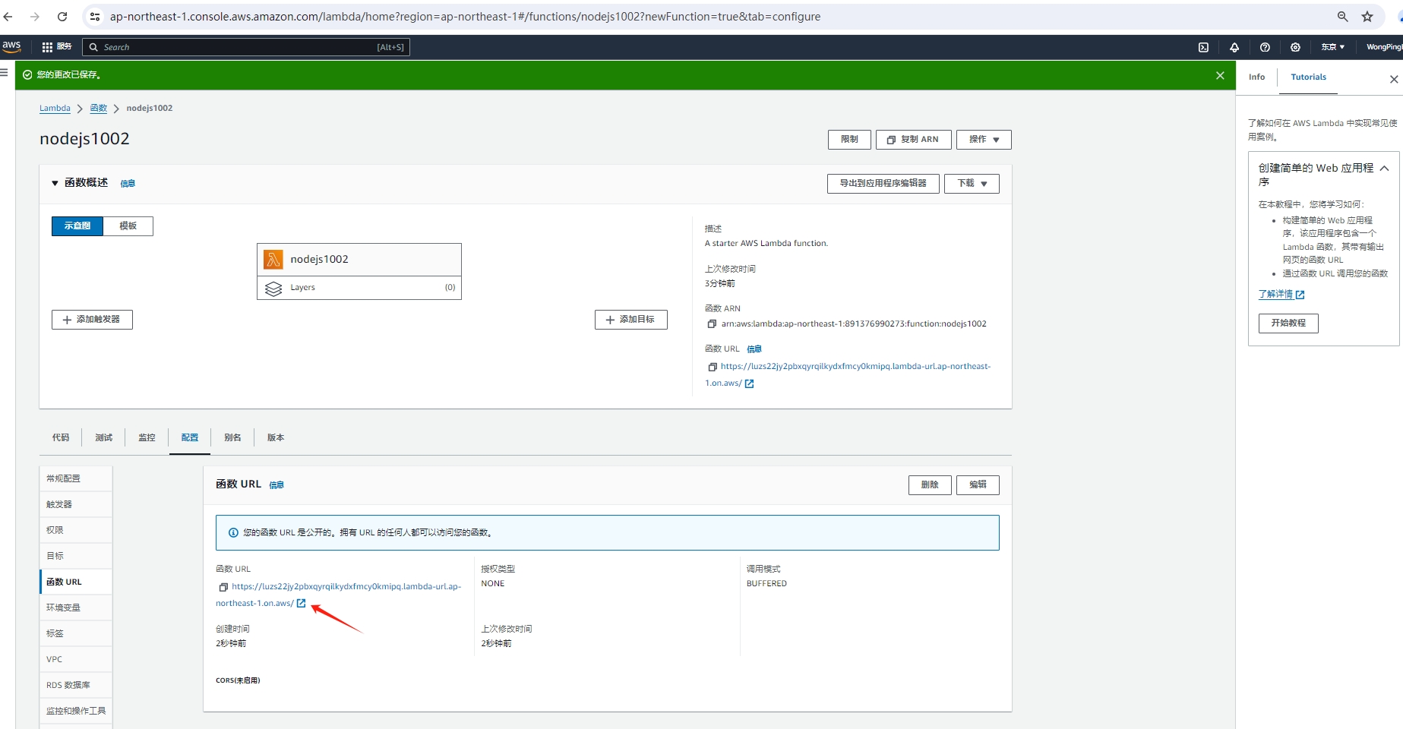The image size is (1403, 729).
Task: Switch to the 别名 aliases tab
Action: (232, 438)
